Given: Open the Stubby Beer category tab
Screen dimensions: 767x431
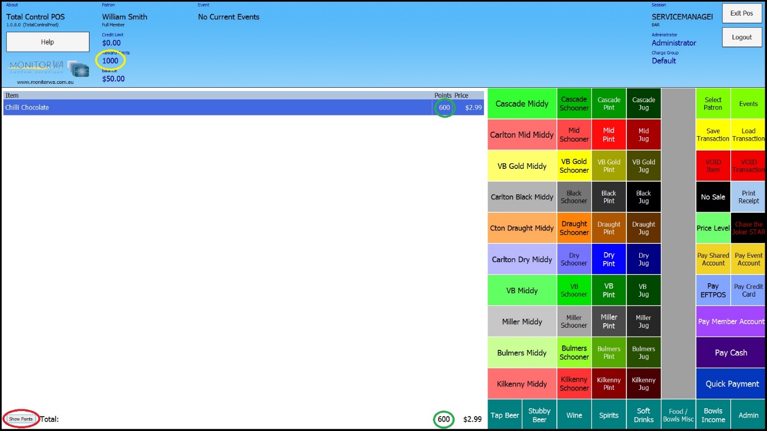Looking at the screenshot, I should point(539,414).
